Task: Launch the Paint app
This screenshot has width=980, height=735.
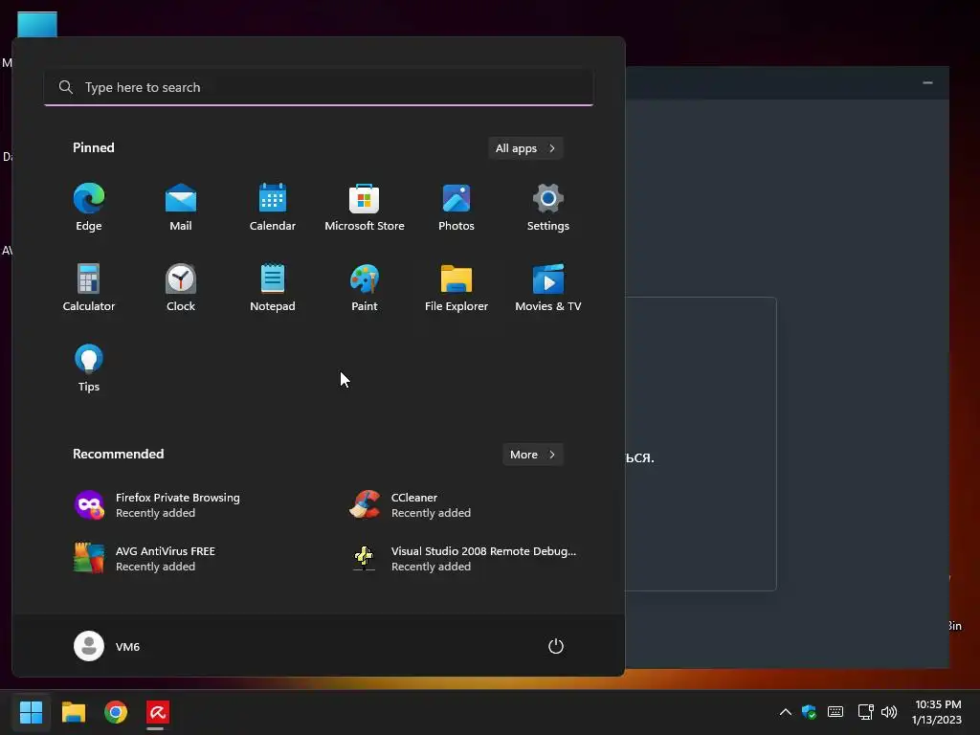Action: coord(365,287)
